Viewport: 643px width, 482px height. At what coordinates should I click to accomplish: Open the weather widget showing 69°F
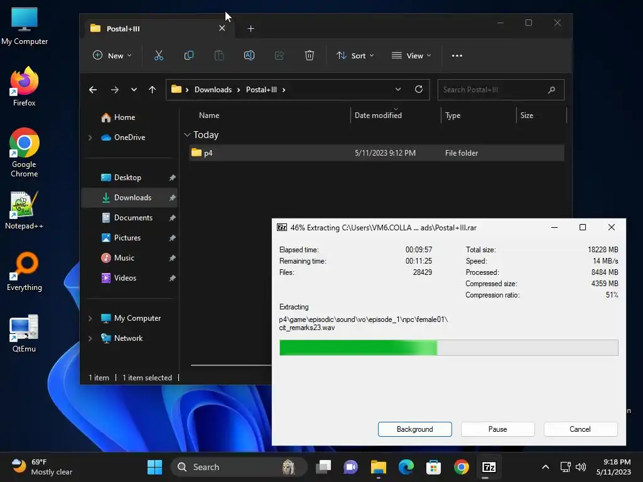click(x=42, y=467)
